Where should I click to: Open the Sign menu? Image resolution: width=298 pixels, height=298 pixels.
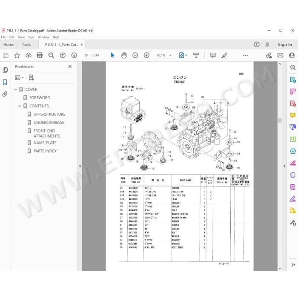31,37
